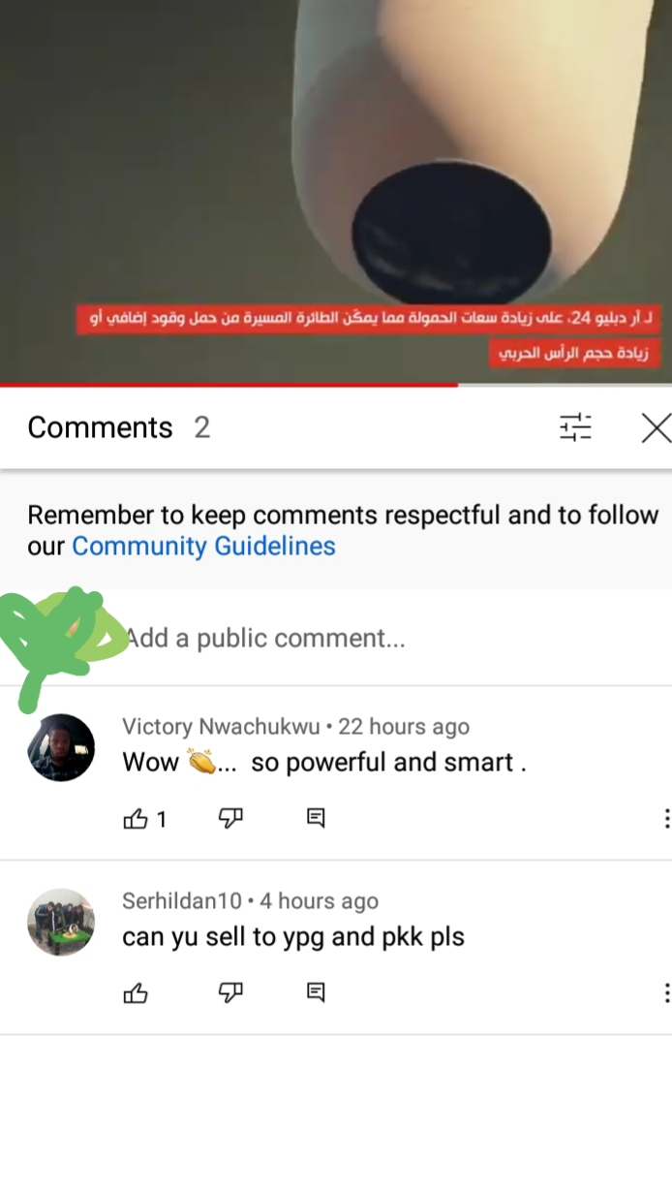Open more options for Victory Nwachukwu's comment
The image size is (672, 1194).
(x=666, y=819)
